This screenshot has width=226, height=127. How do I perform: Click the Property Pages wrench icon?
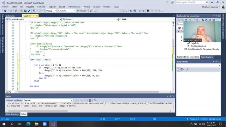pos(187,69)
